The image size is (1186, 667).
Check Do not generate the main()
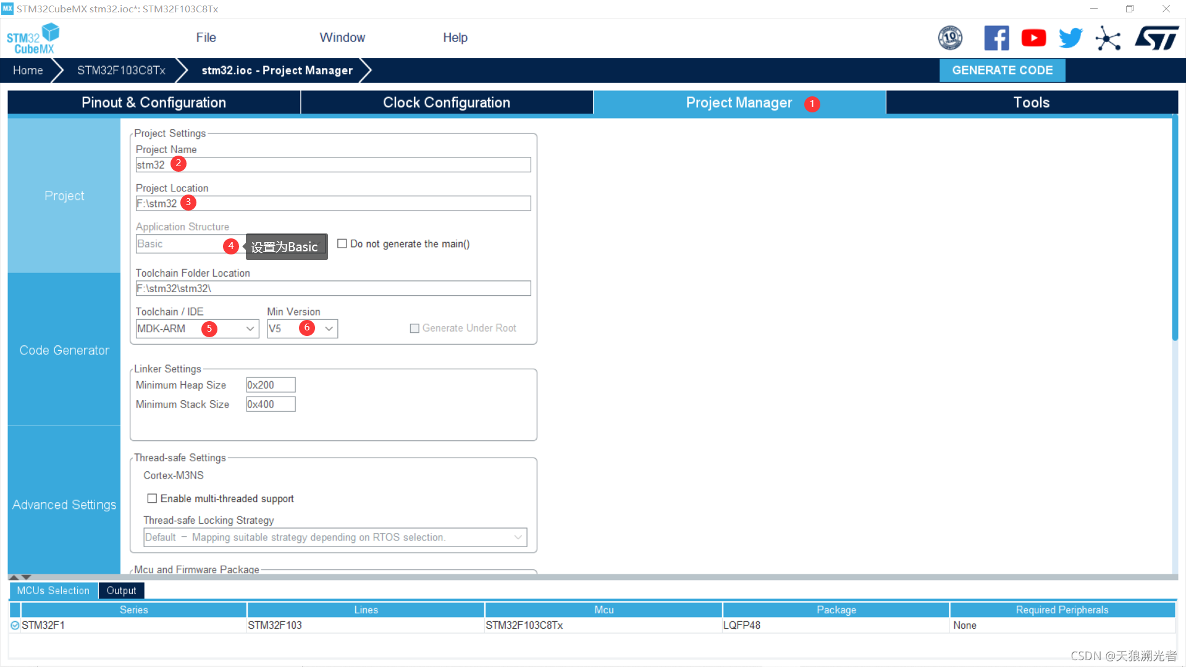(342, 244)
